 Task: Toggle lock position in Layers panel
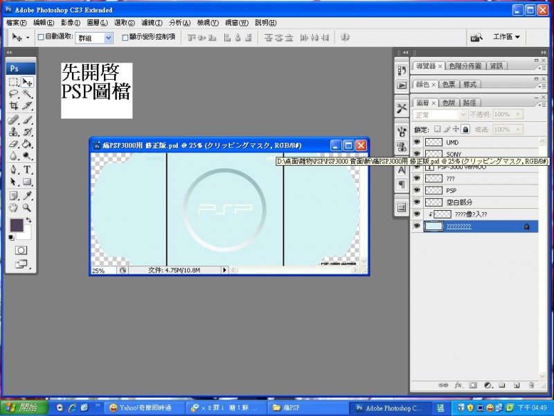pyautogui.click(x=456, y=129)
